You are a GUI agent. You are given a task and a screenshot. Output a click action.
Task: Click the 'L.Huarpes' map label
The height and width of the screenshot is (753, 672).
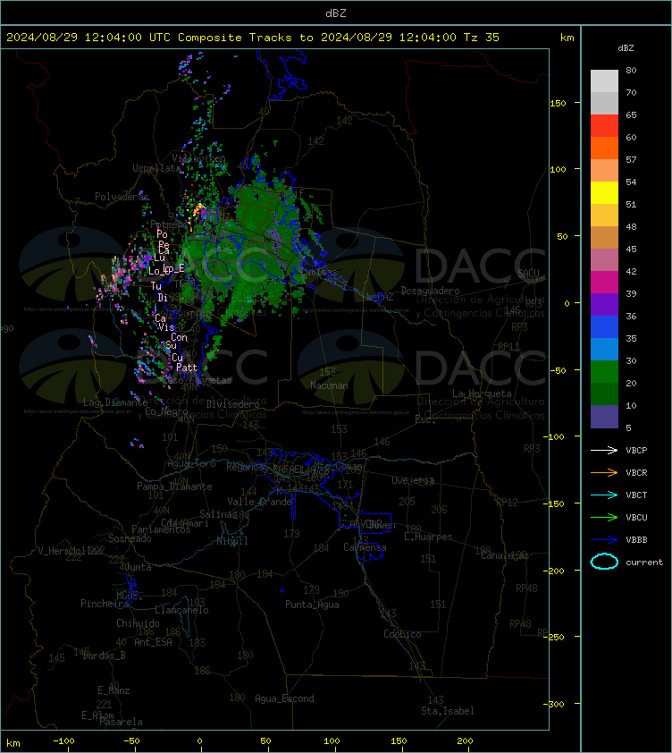(x=428, y=537)
